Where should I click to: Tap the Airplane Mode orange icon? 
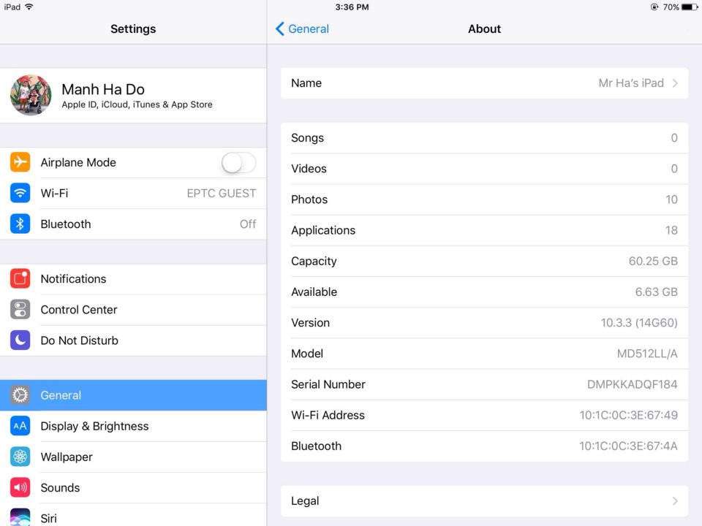click(20, 162)
